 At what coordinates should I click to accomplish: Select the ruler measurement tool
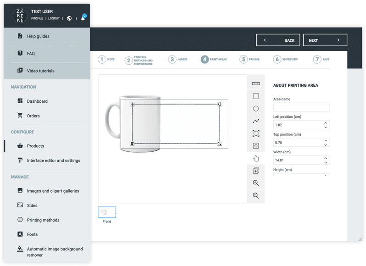click(256, 83)
